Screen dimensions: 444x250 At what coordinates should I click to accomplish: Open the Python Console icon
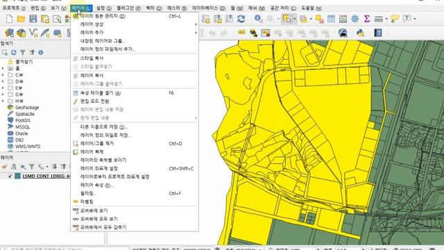pyautogui.click(x=361, y=33)
